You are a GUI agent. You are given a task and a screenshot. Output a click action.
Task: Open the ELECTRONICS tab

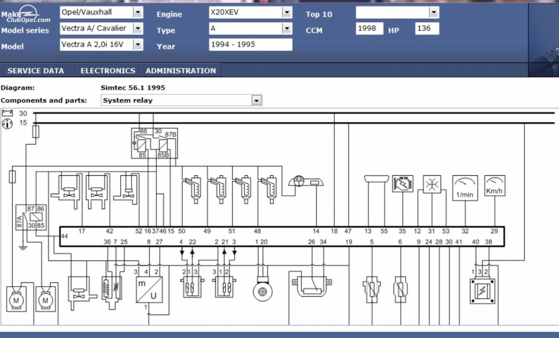pyautogui.click(x=108, y=71)
